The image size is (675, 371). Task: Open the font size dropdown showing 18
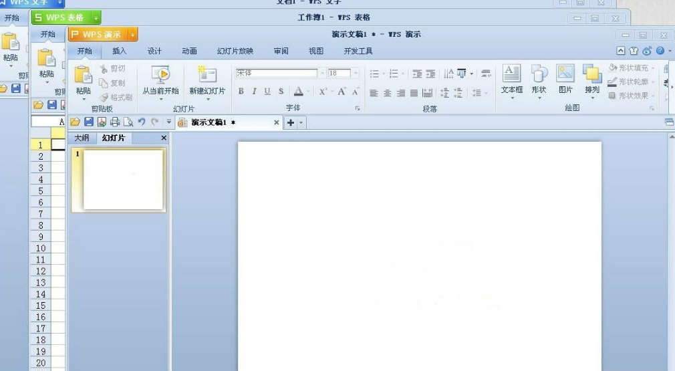click(356, 73)
